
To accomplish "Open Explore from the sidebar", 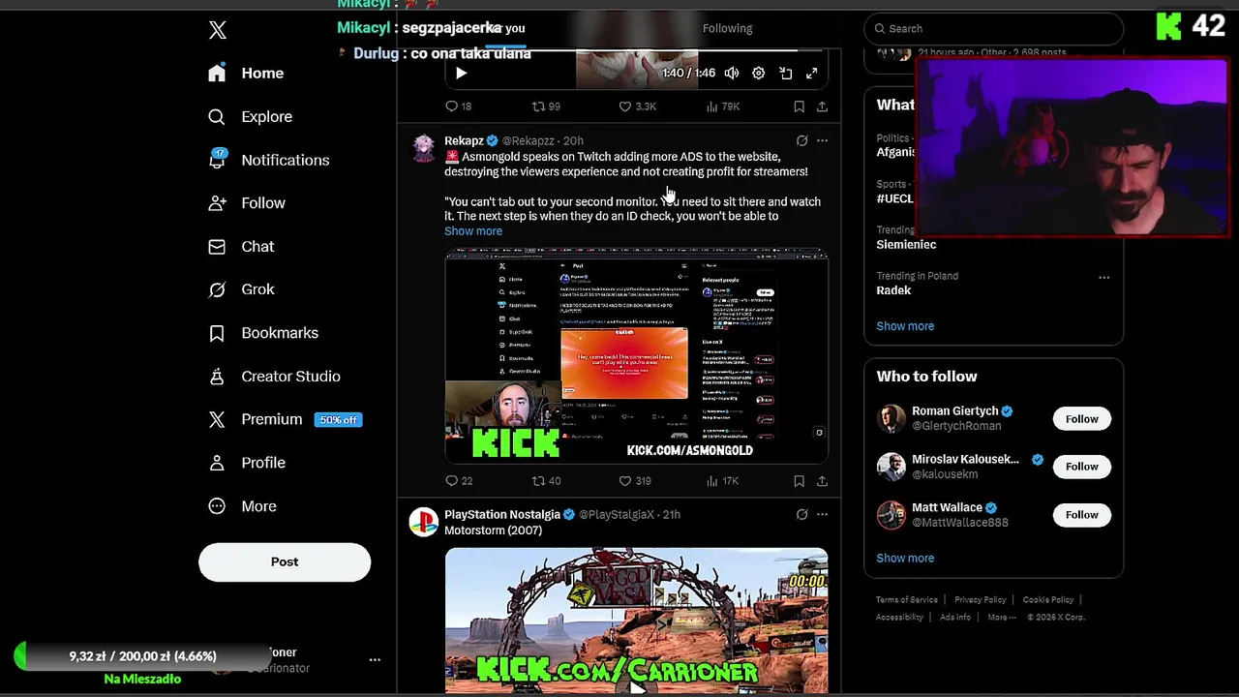I will (251, 117).
